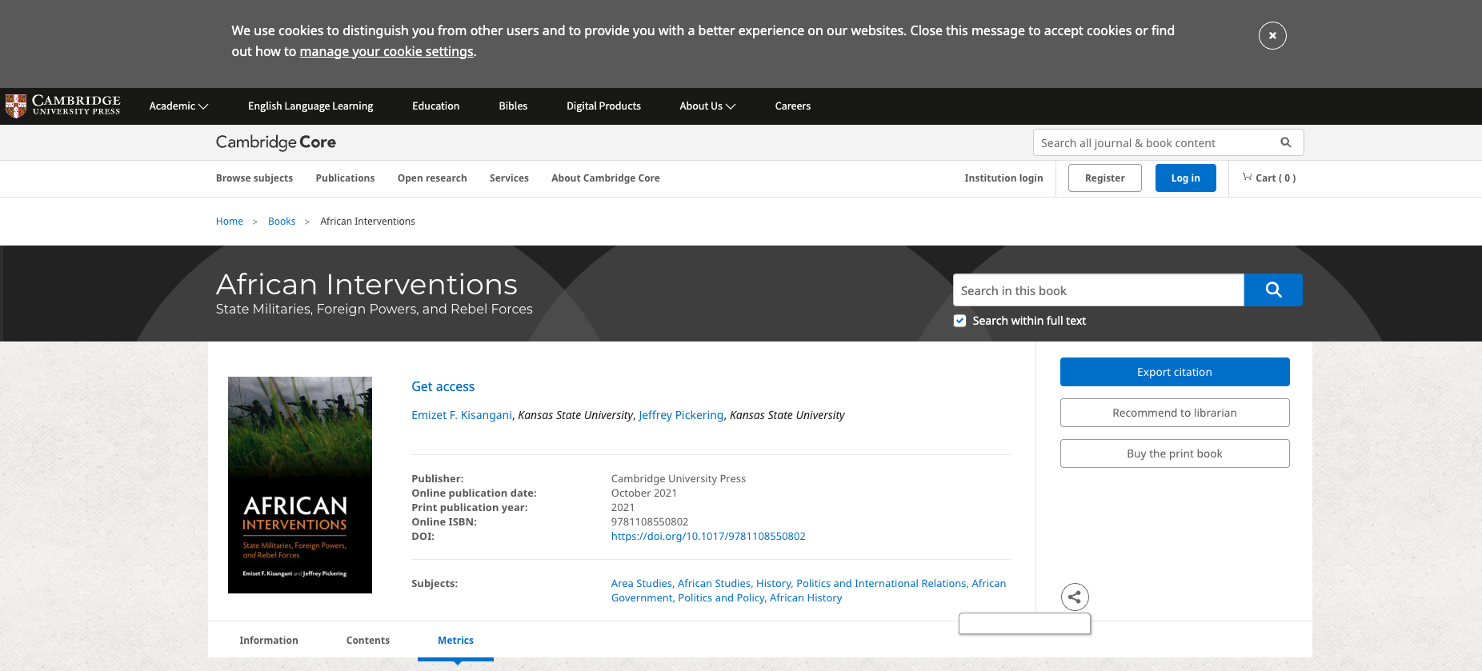1482x671 pixels.
Task: Click the Cambridge University Press logo
Action: pyautogui.click(x=62, y=106)
